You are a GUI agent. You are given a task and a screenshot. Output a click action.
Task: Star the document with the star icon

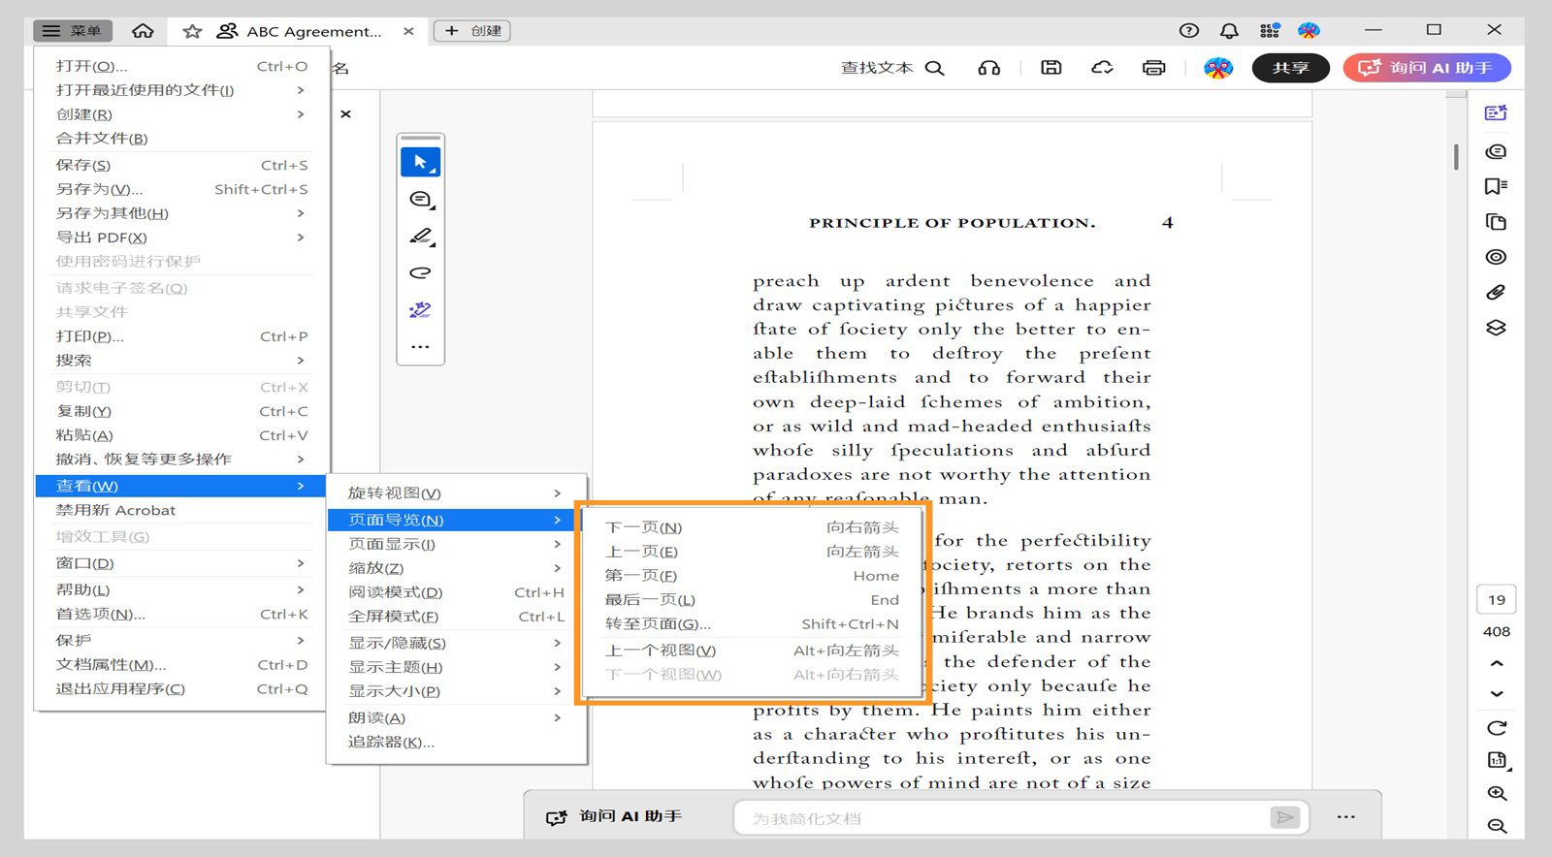click(x=192, y=31)
